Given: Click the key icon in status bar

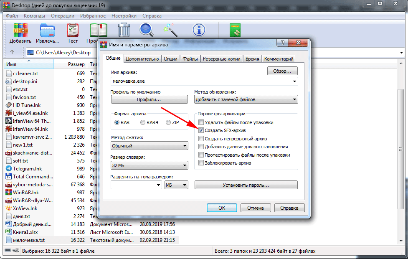Looking at the screenshot, I should tap(16, 251).
